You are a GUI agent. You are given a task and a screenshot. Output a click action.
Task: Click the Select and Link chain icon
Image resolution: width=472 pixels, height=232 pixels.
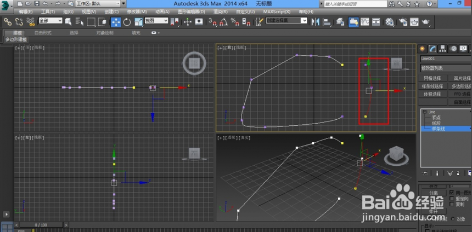7,21
